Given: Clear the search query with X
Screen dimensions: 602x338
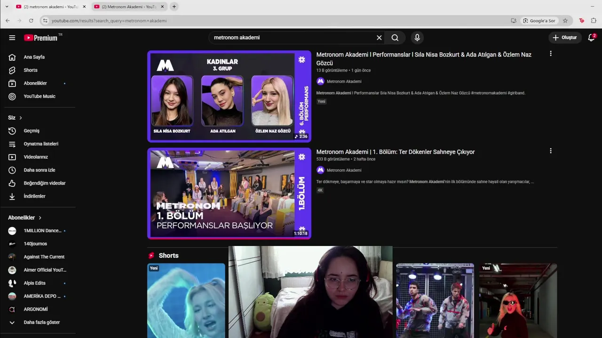Looking at the screenshot, I should tap(379, 38).
